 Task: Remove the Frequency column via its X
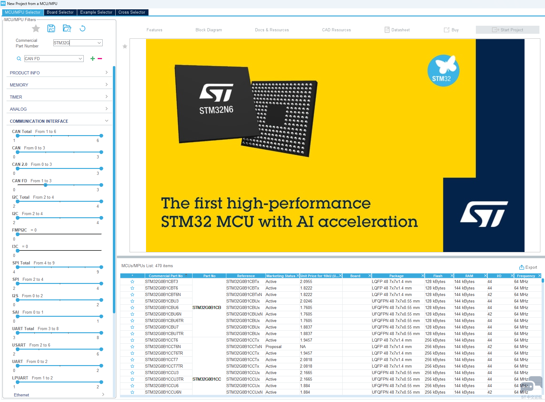click(540, 276)
